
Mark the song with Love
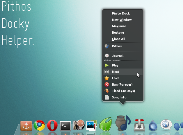tap(123, 78)
